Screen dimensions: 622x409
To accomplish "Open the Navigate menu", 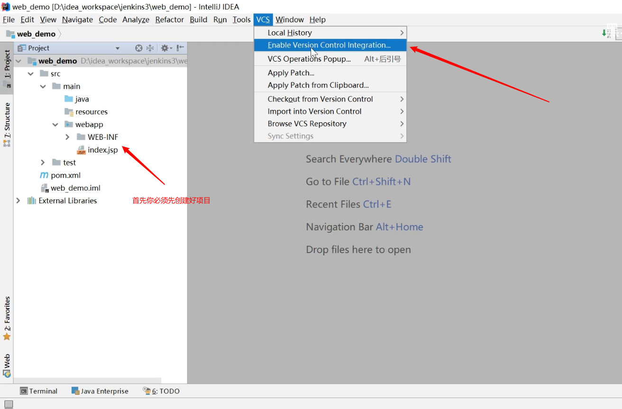I will click(77, 19).
